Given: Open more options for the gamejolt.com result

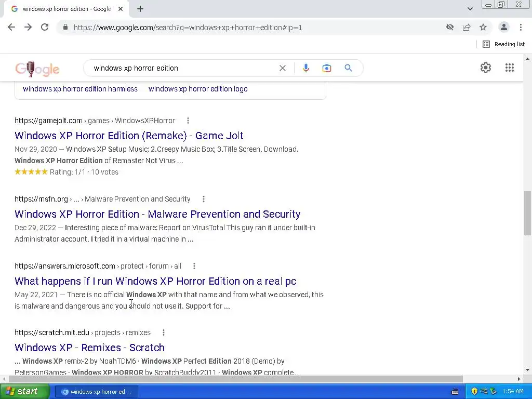Looking at the screenshot, I should [x=188, y=121].
